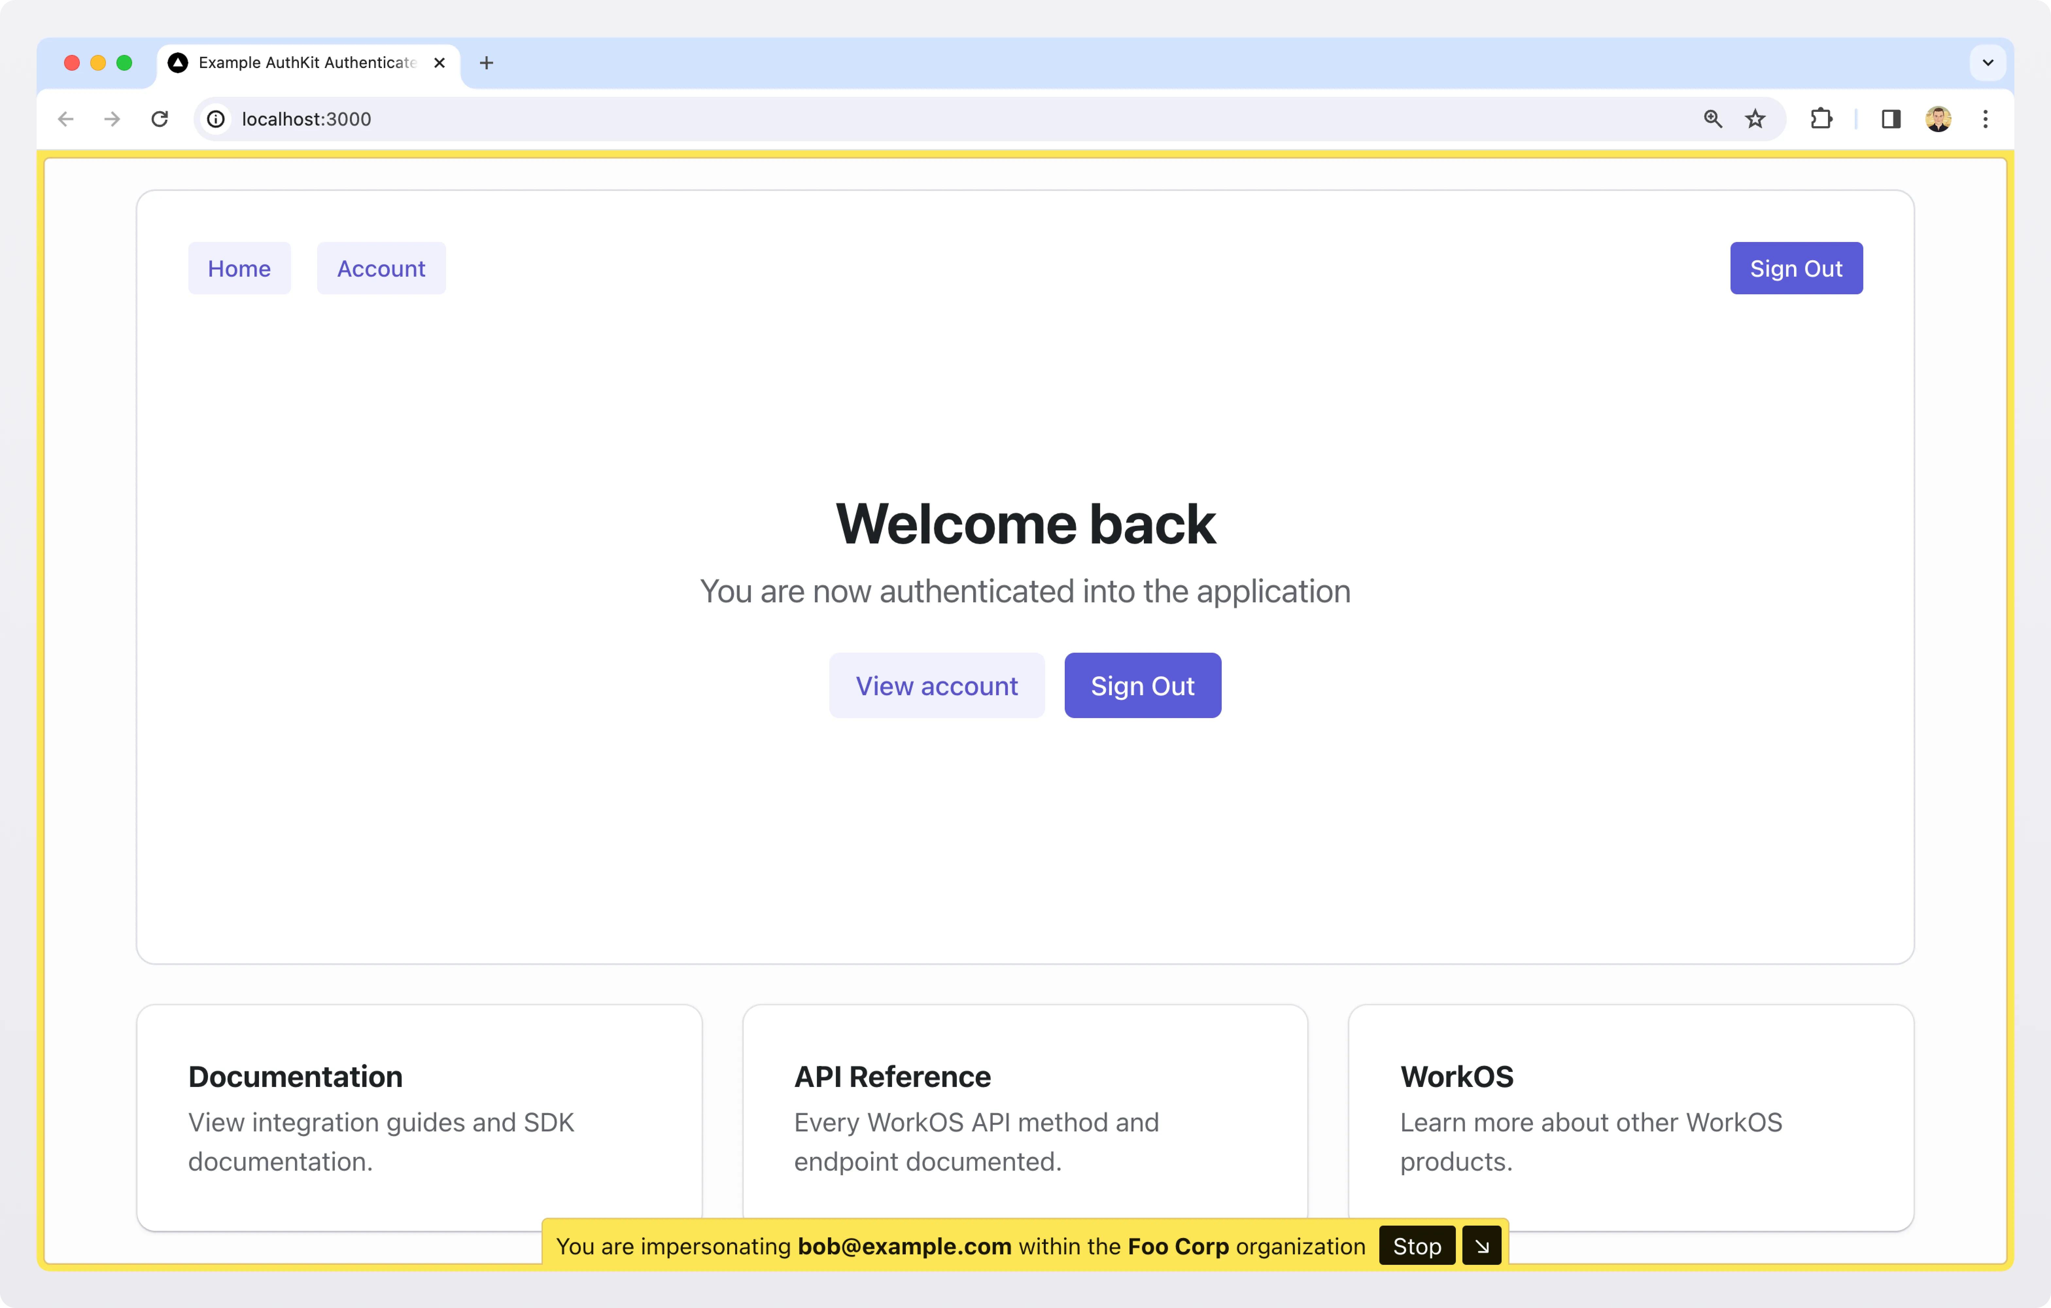Open a new tab with the plus button
Image resolution: width=2051 pixels, height=1308 pixels.
coord(486,63)
